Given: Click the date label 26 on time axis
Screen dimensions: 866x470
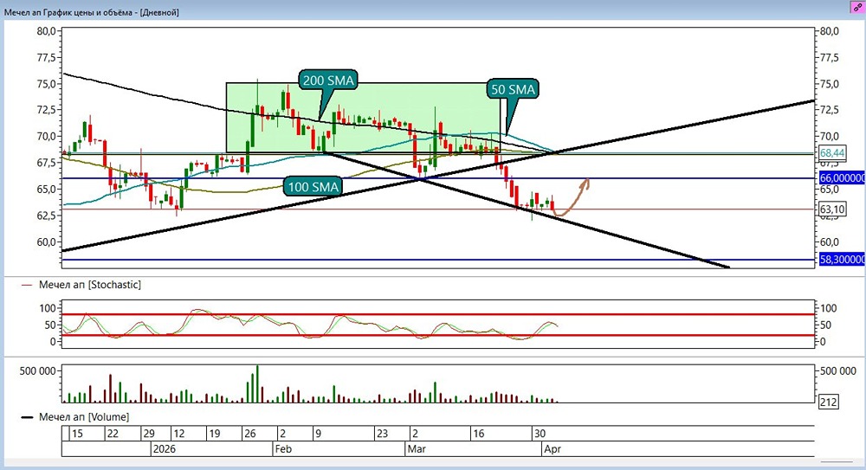Looking at the screenshot, I should click(x=250, y=434).
